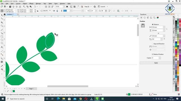This screenshot has width=181, height=101.
Task: Open the zoom level dropdown
Action: click(64, 7)
